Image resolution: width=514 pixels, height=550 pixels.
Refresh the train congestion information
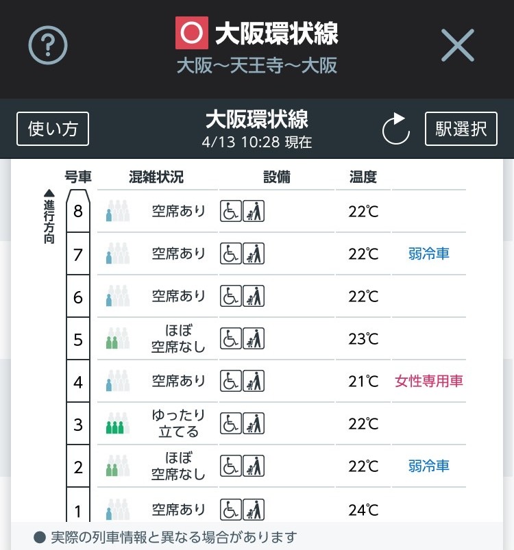[395, 129]
